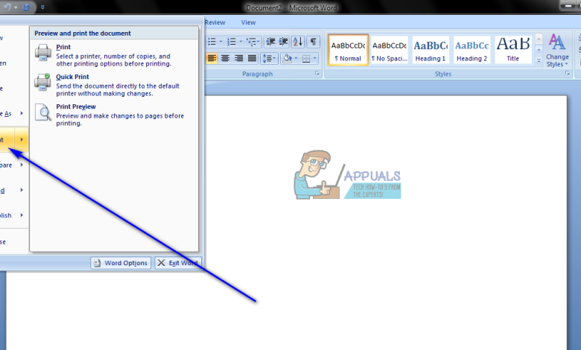Open the Borders dropdown arrow

coord(315,58)
